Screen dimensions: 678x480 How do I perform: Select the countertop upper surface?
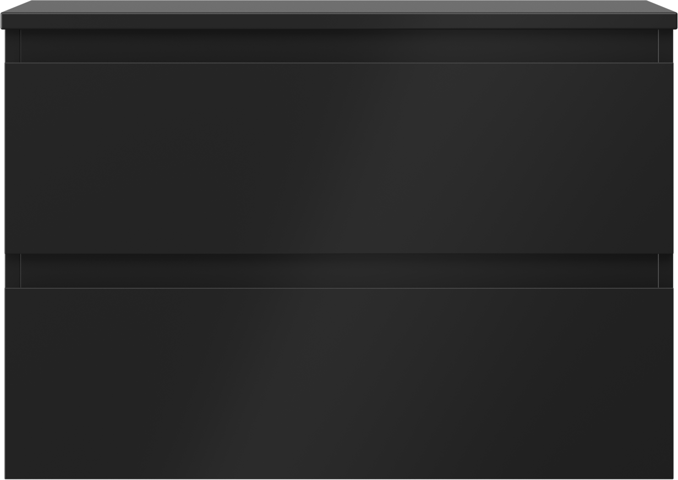[x=339, y=7]
